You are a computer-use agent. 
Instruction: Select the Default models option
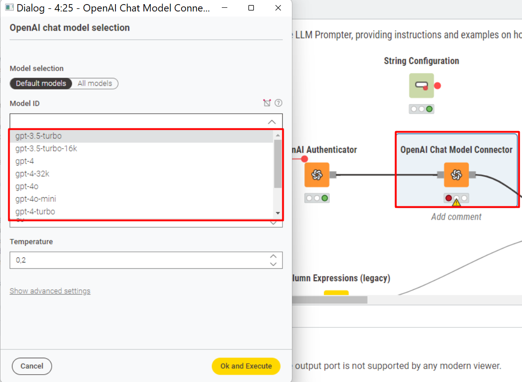pyautogui.click(x=41, y=83)
